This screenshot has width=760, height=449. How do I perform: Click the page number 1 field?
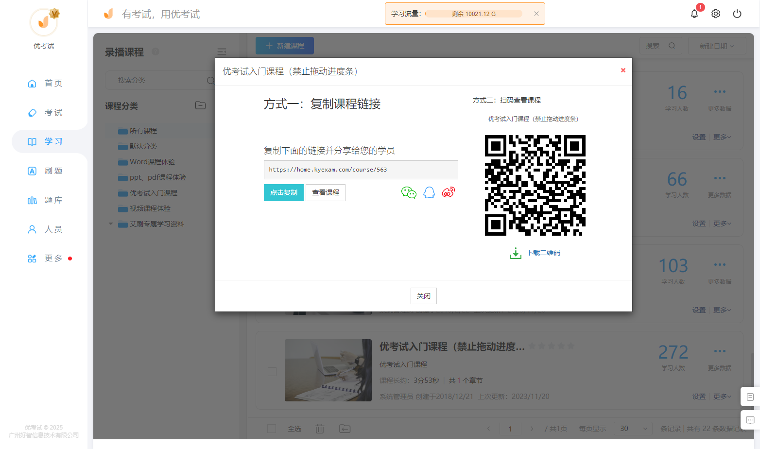pos(510,429)
